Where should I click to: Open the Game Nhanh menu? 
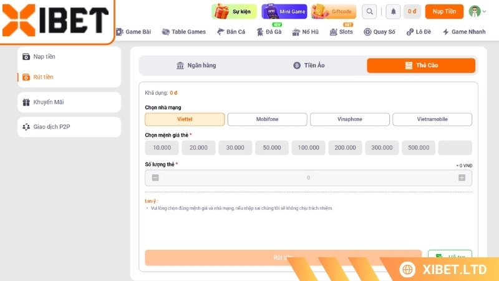464,32
